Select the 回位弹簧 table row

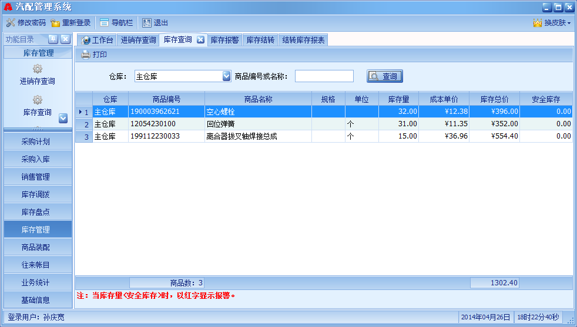click(x=258, y=124)
